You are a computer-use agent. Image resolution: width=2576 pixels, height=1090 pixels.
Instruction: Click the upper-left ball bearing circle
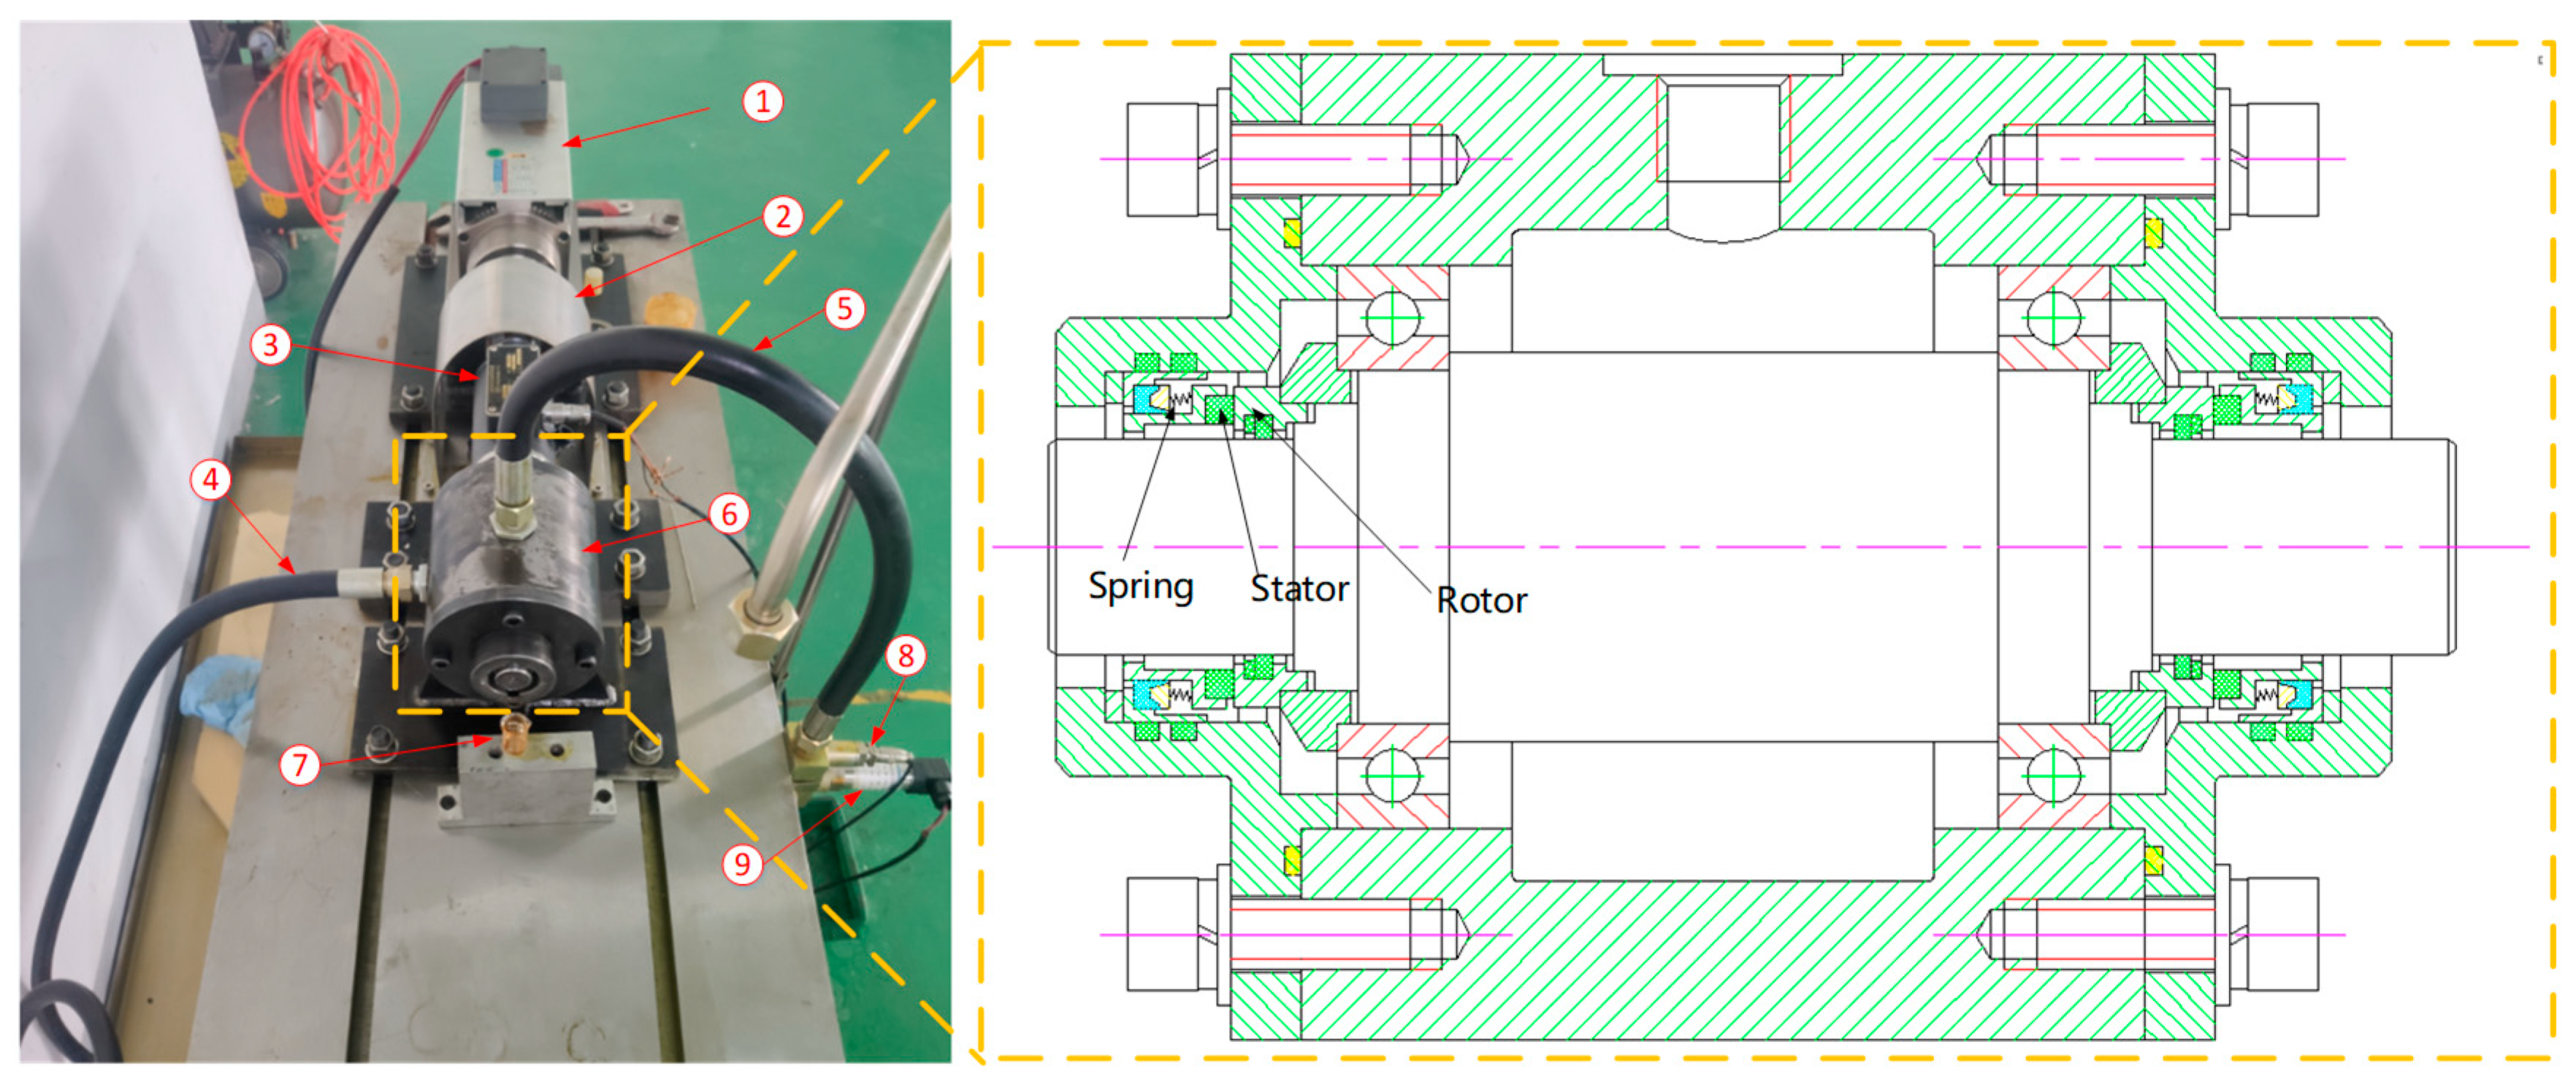pos(1392,317)
